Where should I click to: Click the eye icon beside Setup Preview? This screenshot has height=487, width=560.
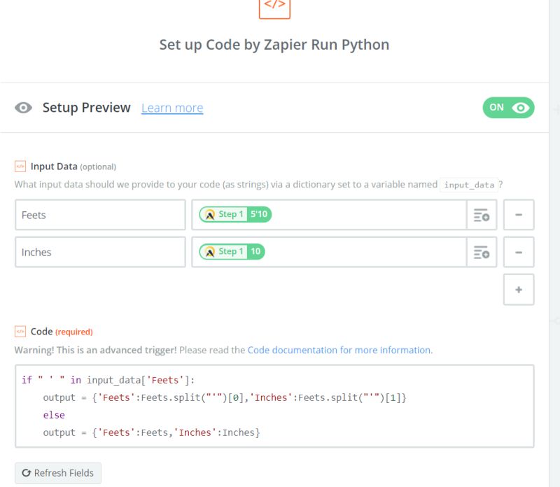click(x=24, y=108)
